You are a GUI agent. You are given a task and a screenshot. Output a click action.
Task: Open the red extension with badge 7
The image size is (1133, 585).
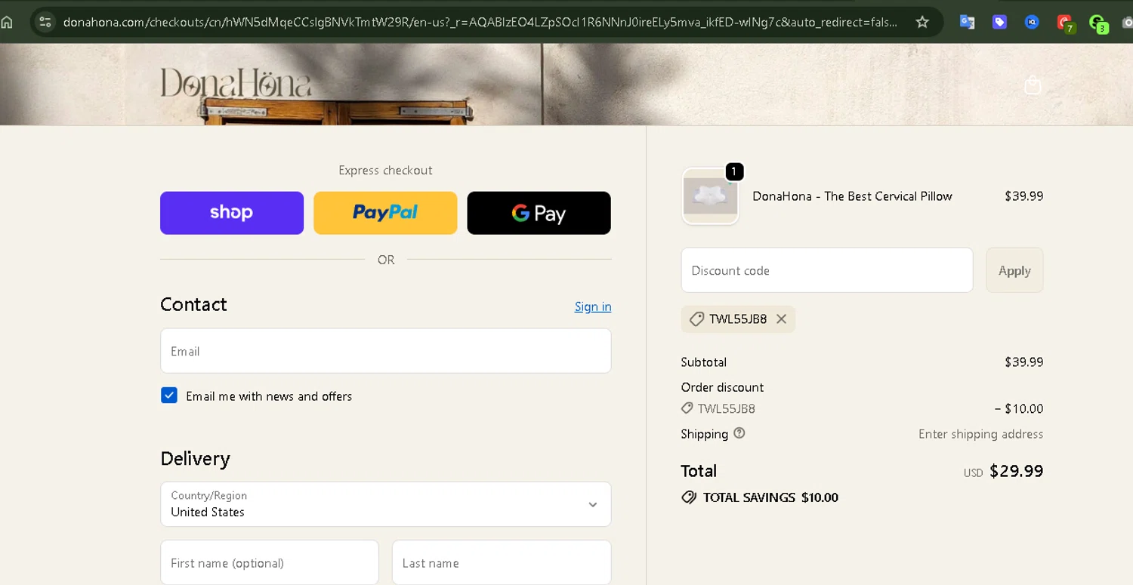[x=1066, y=23]
